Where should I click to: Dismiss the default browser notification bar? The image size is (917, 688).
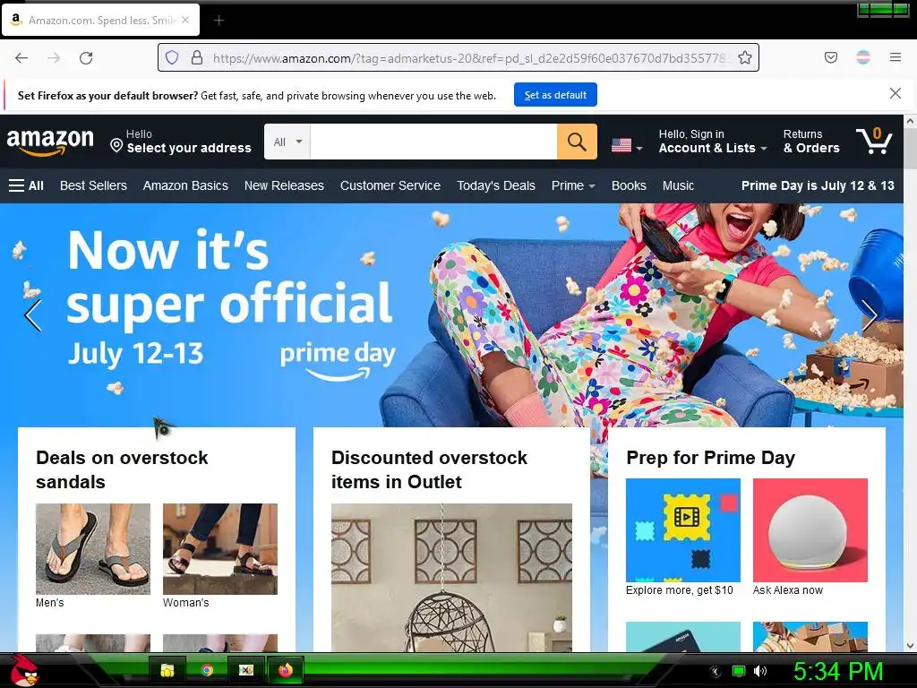(896, 93)
